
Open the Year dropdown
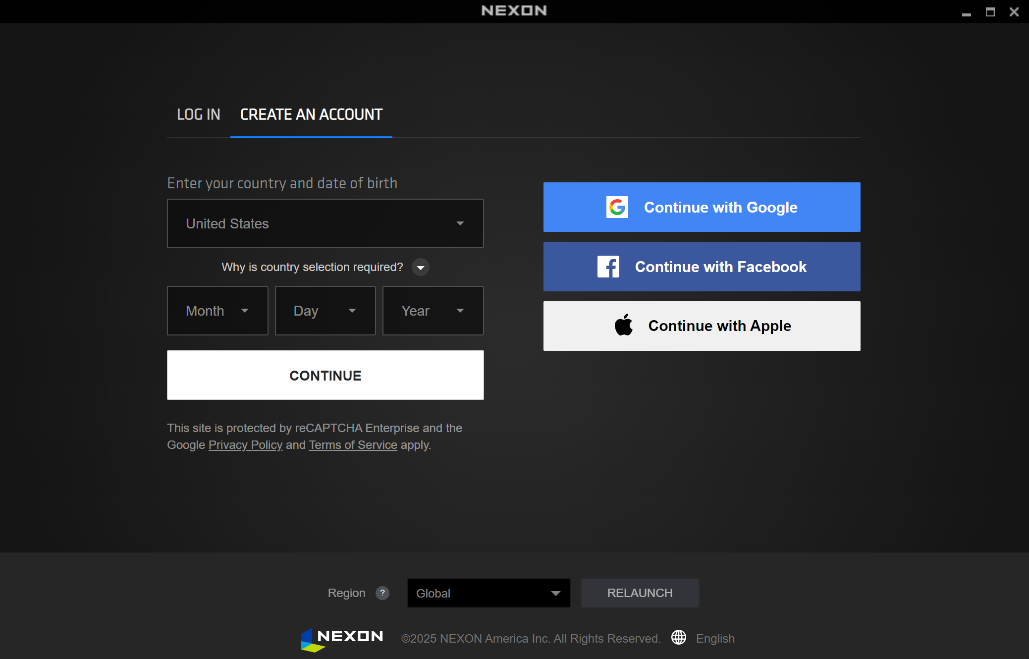point(433,311)
